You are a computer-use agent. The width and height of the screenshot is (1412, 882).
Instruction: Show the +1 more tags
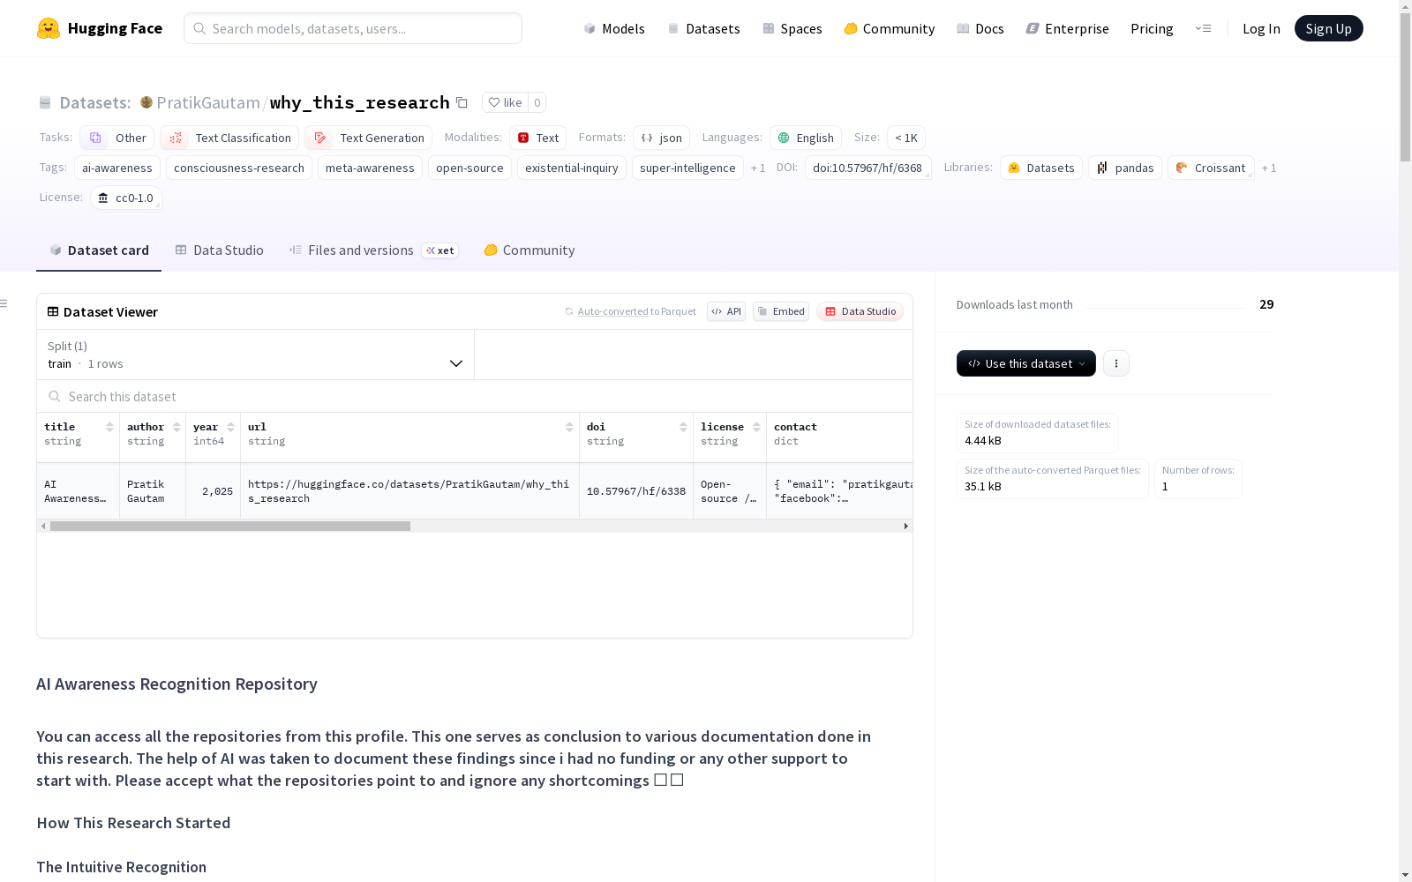758,168
